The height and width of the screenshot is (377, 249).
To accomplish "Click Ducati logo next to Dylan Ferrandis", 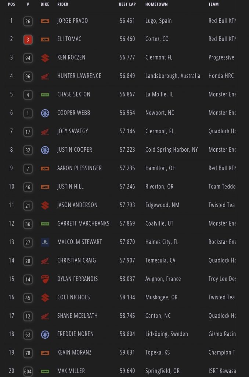I will tap(45, 279).
